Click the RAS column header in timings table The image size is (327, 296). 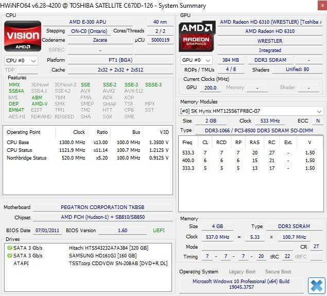[x=254, y=143]
